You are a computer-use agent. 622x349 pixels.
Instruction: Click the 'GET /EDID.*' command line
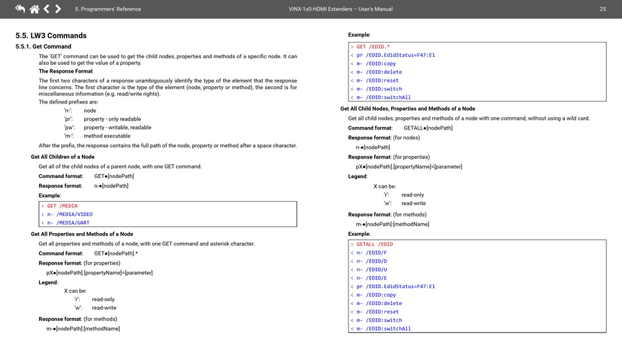point(370,46)
